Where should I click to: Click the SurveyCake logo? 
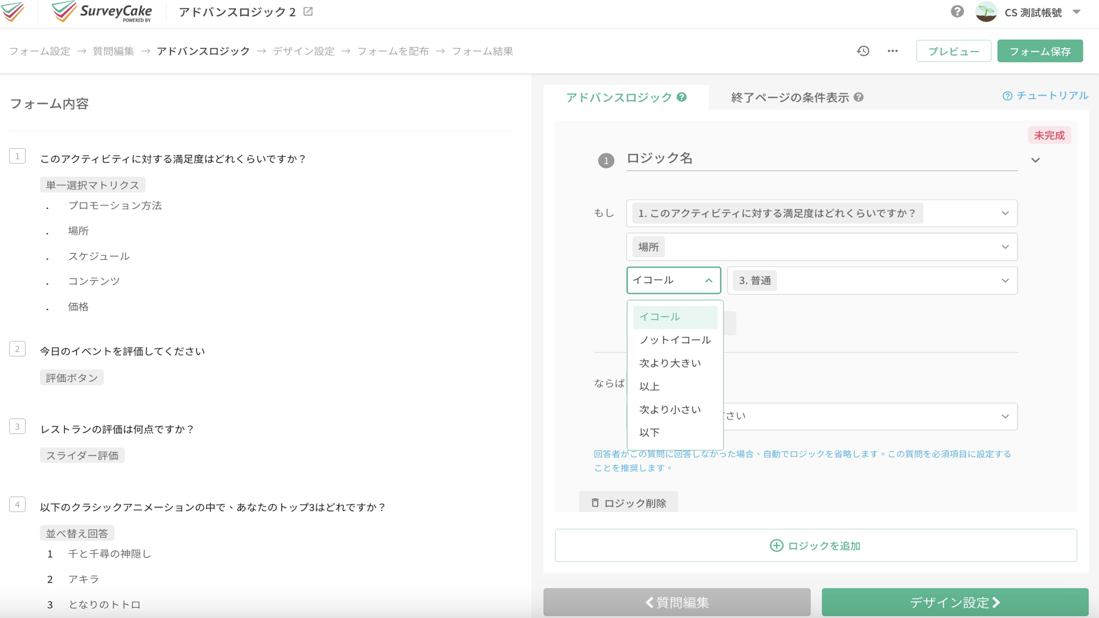click(x=102, y=11)
